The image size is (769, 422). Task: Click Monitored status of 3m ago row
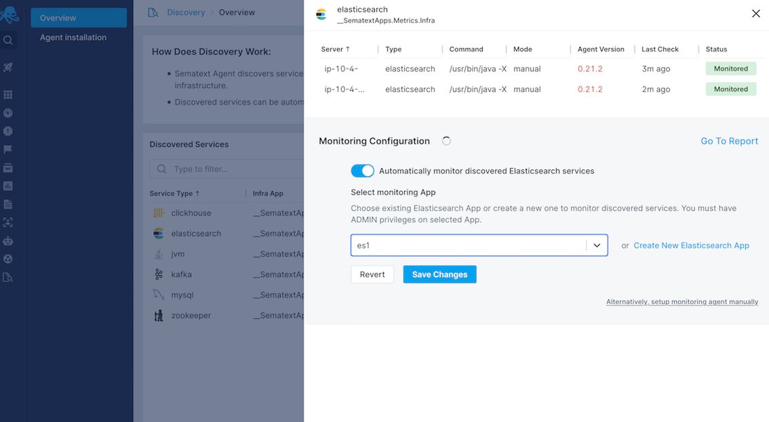pyautogui.click(x=731, y=68)
